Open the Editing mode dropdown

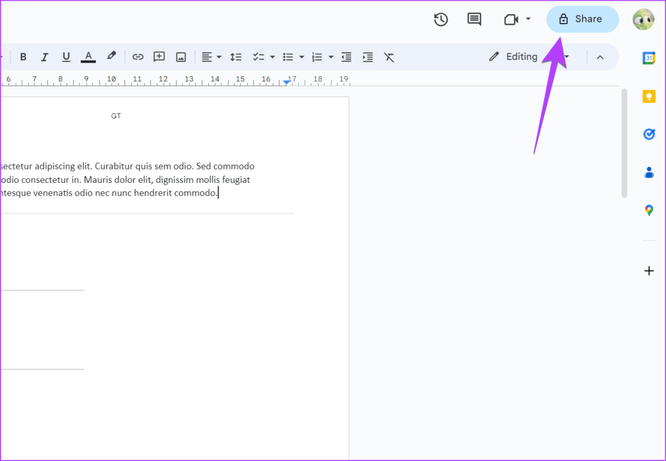coord(521,56)
